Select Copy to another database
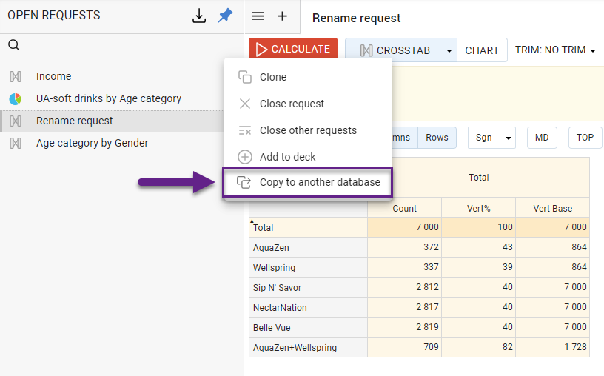Viewport: 604px width, 376px height. click(319, 182)
